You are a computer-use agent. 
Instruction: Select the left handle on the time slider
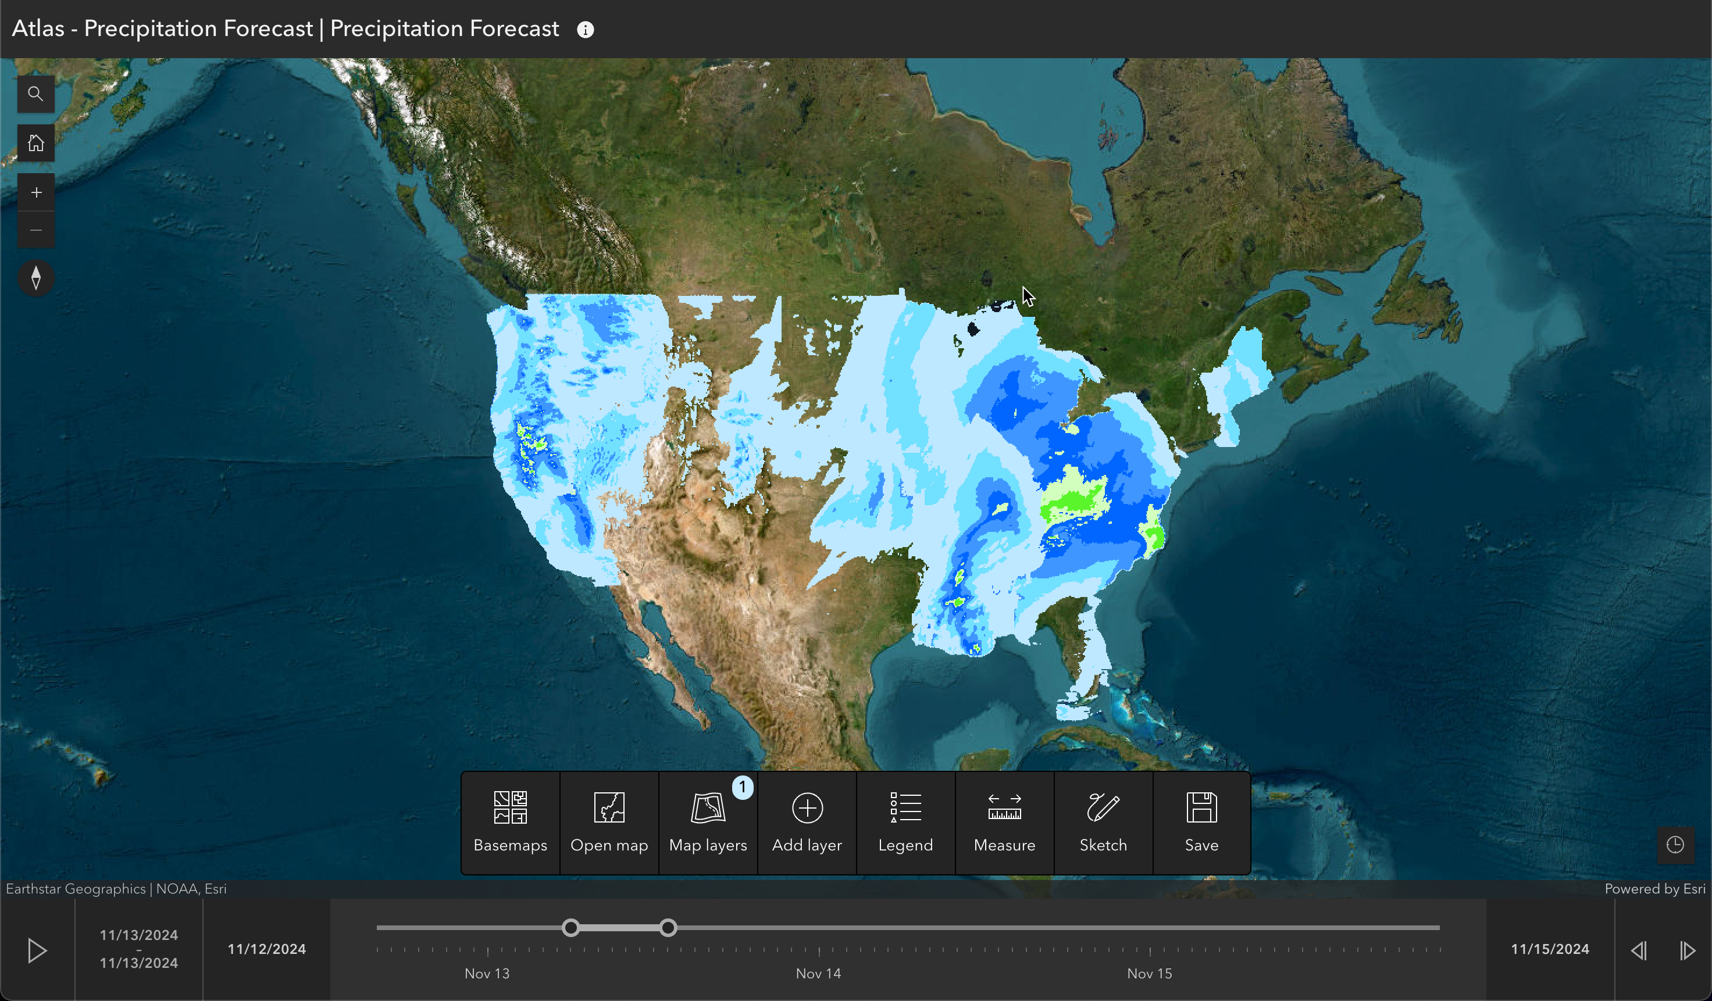pos(572,927)
